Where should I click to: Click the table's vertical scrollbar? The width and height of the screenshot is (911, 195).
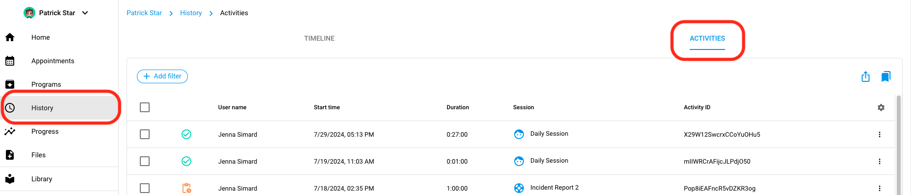pyautogui.click(x=899, y=145)
